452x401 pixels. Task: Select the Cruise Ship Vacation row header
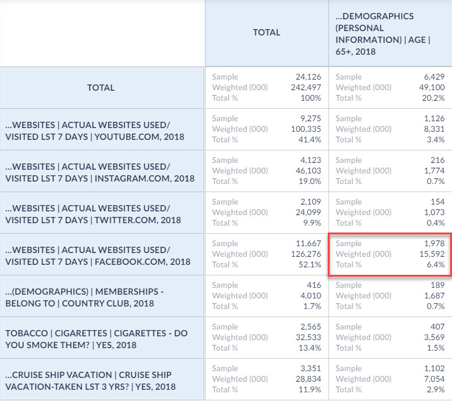click(x=102, y=380)
